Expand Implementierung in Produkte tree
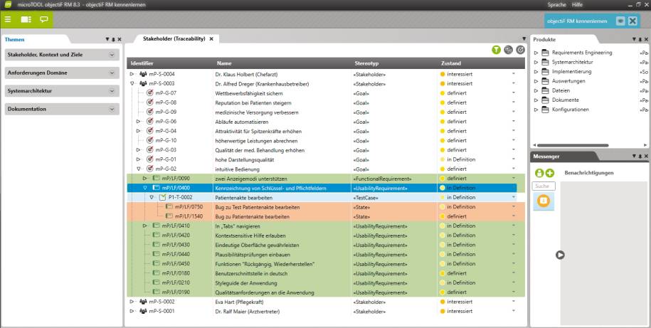This screenshot has width=651, height=328. (x=536, y=72)
